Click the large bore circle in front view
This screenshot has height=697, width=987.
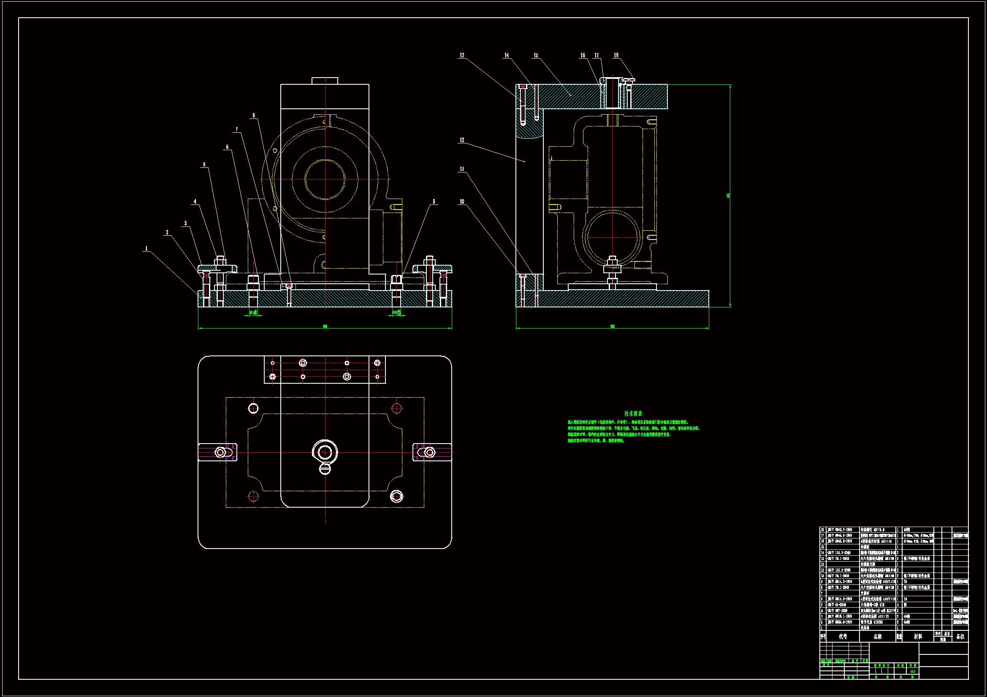point(325,180)
